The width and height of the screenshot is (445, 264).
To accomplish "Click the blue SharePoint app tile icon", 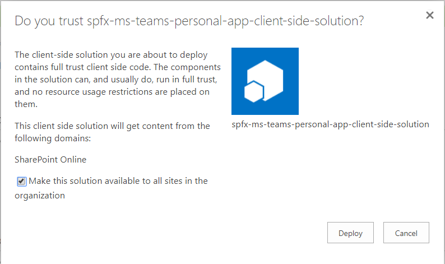I will pyautogui.click(x=265, y=81).
